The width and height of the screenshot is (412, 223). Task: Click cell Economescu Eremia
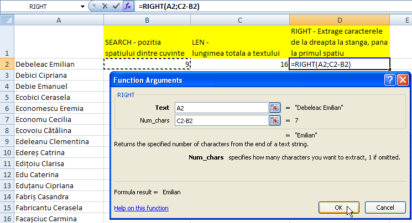59,108
